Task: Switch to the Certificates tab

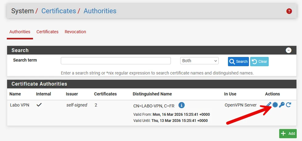Action: (x=48, y=32)
